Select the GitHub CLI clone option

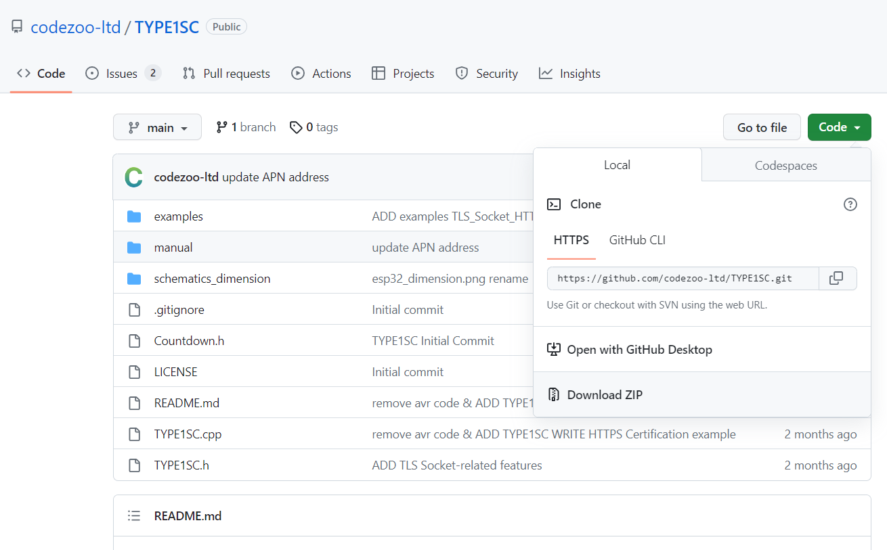(637, 240)
